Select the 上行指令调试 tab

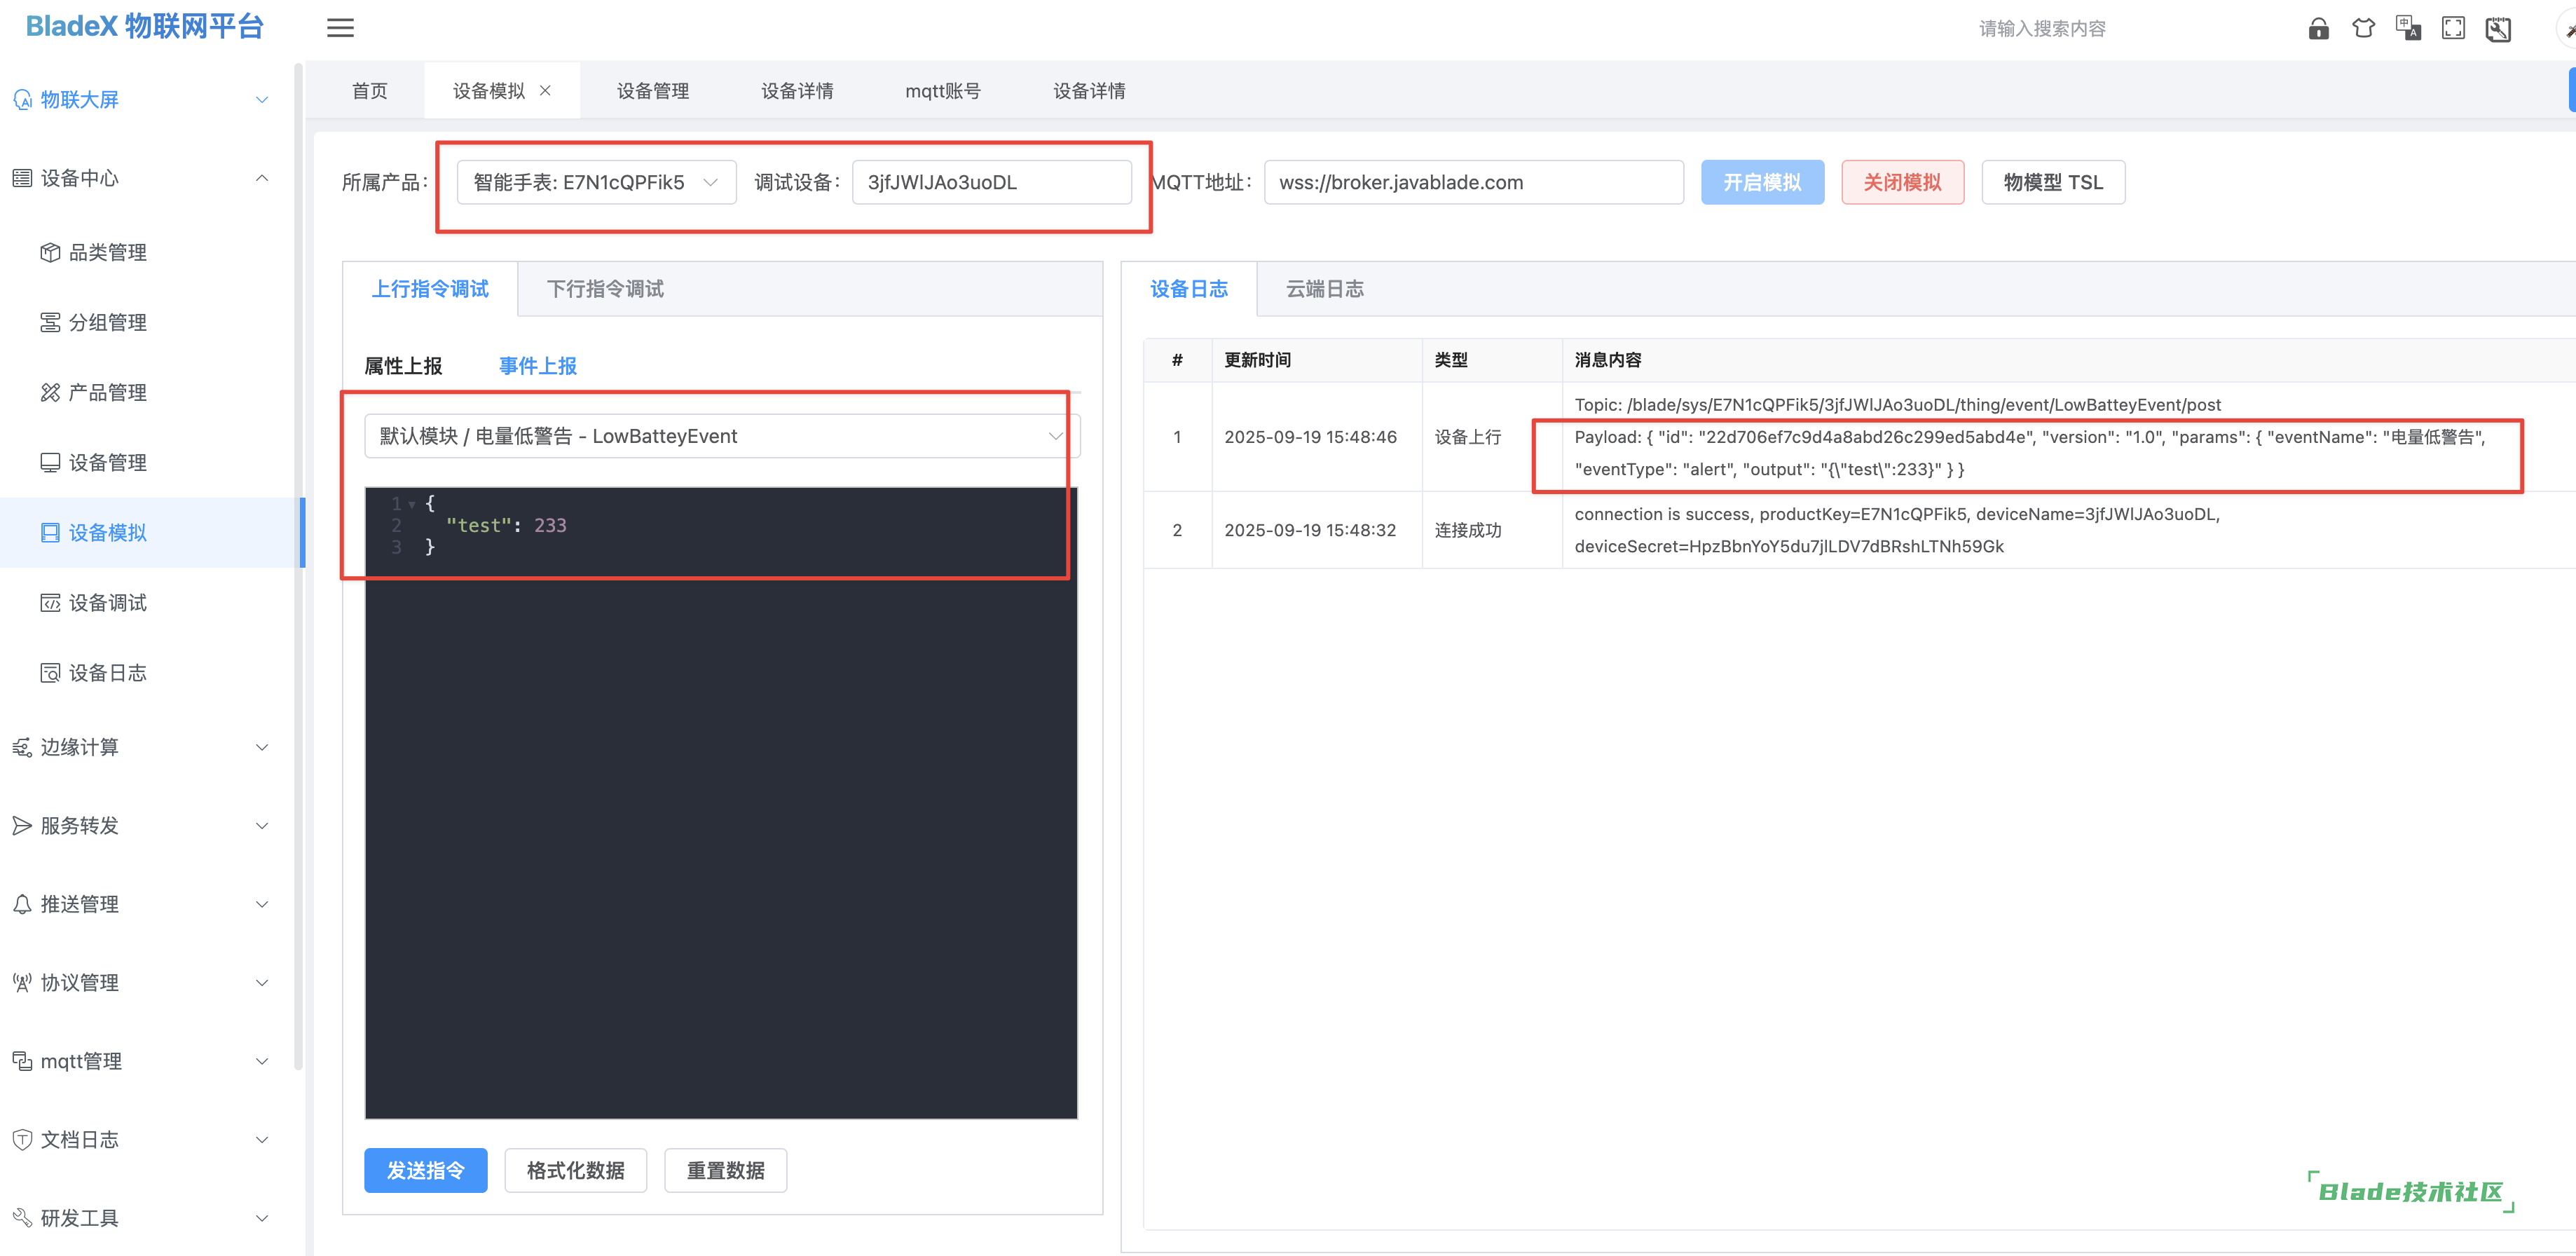[x=430, y=289]
